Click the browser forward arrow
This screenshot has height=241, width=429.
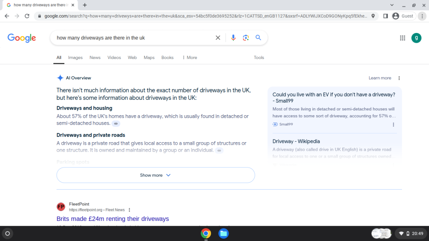pos(17,16)
